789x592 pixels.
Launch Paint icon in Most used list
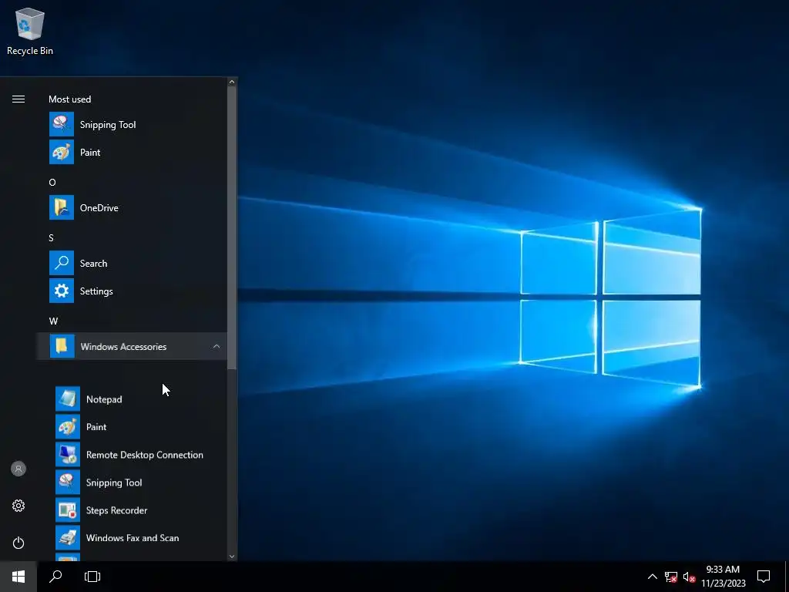[x=62, y=152]
